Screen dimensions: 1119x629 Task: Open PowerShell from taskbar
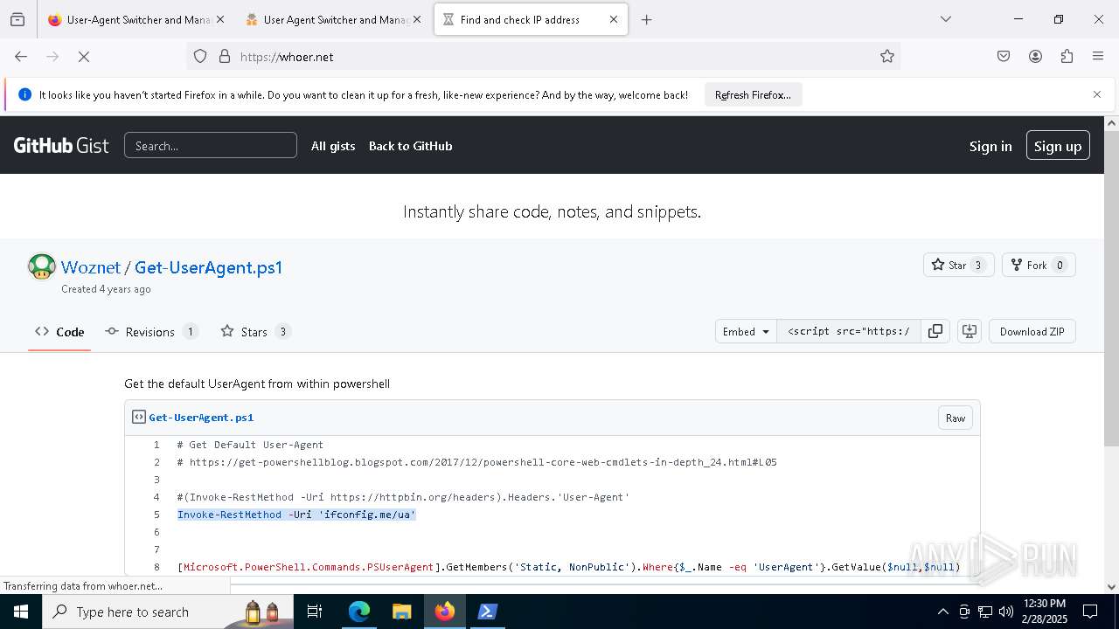pyautogui.click(x=487, y=612)
